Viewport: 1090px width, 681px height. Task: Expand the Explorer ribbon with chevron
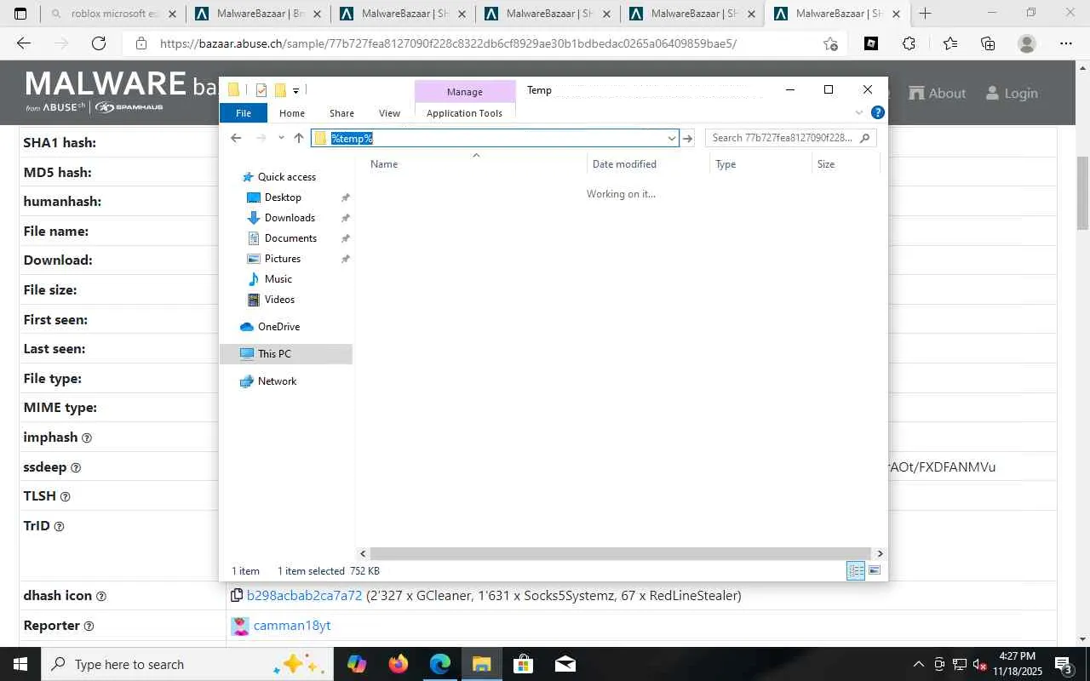859,112
